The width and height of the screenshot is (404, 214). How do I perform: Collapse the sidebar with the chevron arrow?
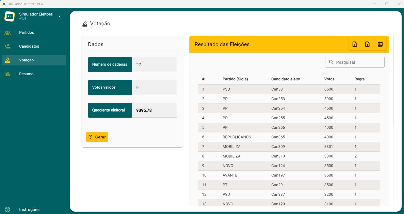60,16
